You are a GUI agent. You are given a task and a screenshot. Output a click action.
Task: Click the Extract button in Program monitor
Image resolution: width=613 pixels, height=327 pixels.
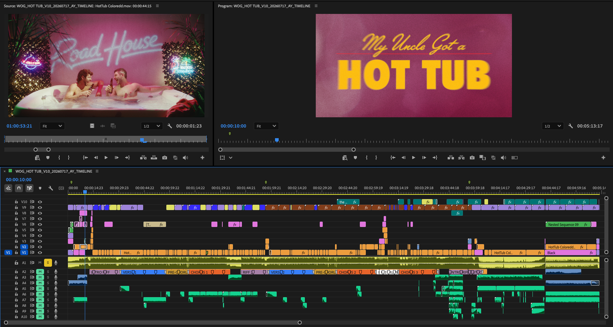click(x=461, y=158)
